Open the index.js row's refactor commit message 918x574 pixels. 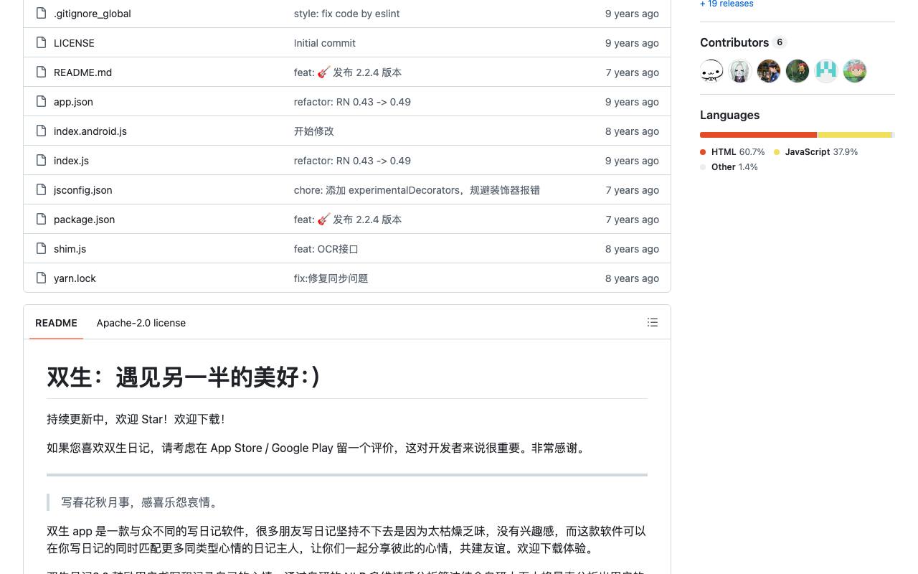(x=352, y=161)
